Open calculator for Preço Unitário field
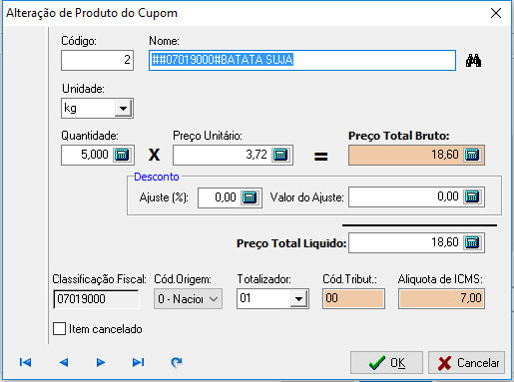Screen dimensions: 514x382 click(x=280, y=155)
